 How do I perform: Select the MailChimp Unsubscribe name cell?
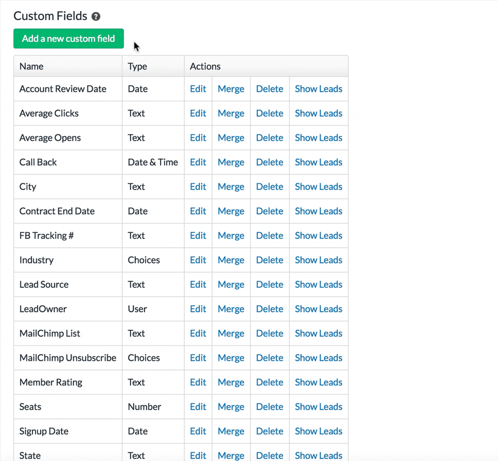click(x=68, y=358)
